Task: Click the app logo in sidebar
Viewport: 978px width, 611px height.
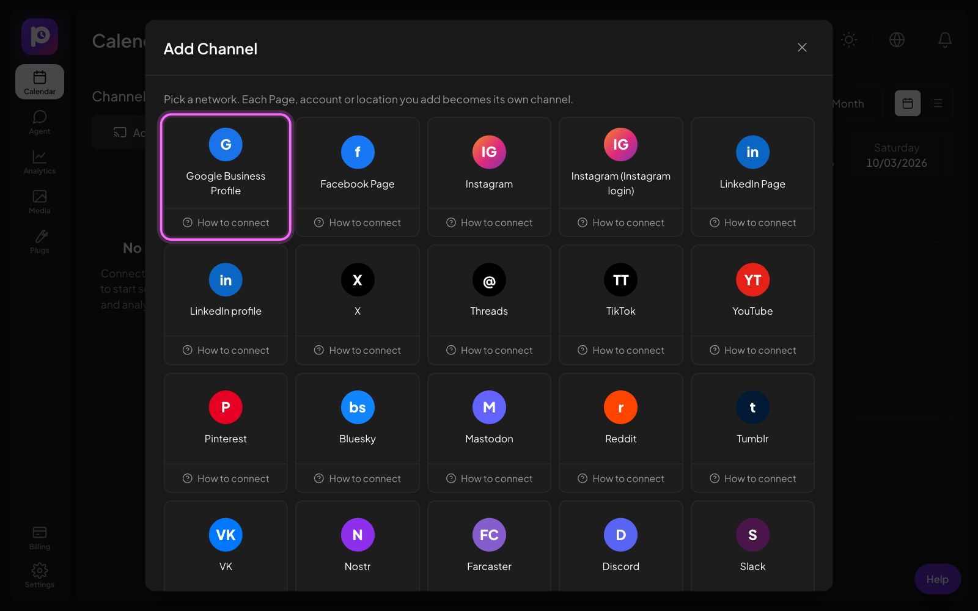Action: (40, 37)
